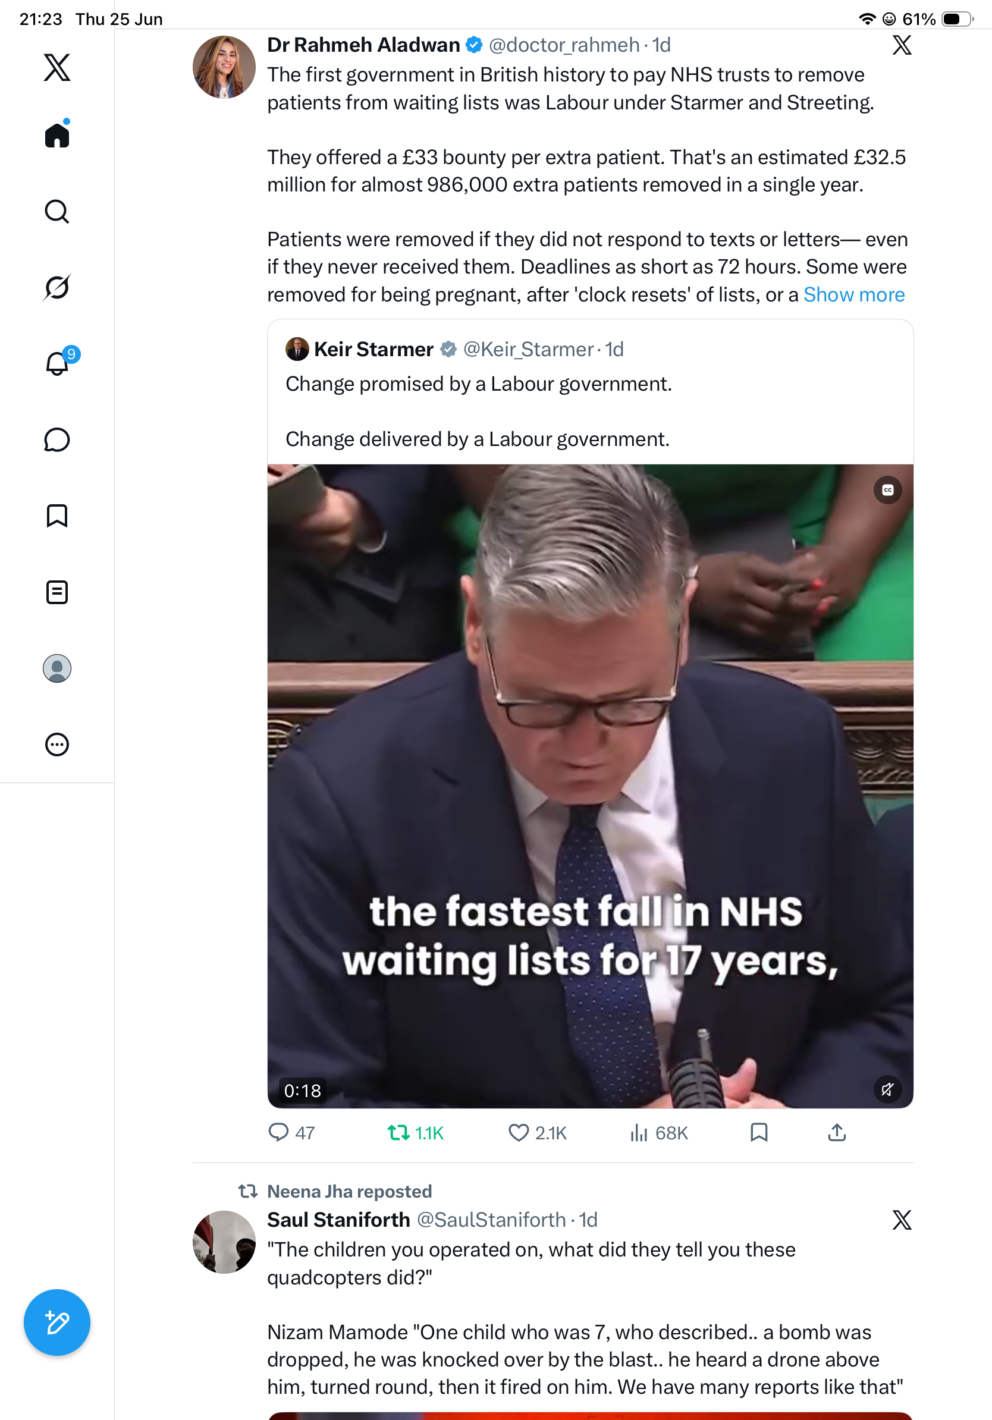This screenshot has height=1420, width=992.
Task: Open Lists icon in sidebar
Action: coord(57,592)
